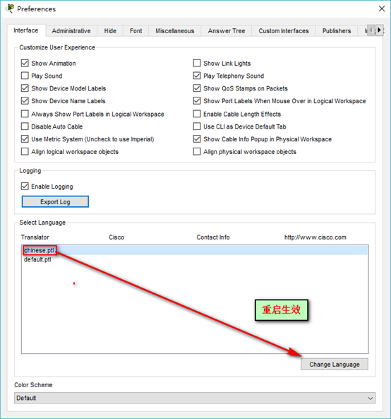Viewport: 391px width, 419px height.
Task: Select chinese.ptl in the language list
Action: pos(195,251)
